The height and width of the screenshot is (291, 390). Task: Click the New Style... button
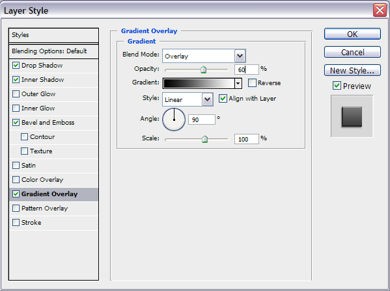(352, 70)
